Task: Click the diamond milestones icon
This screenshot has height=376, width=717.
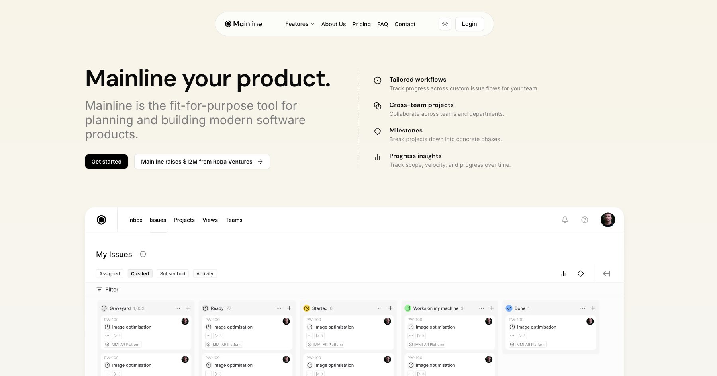Action: [x=581, y=273]
